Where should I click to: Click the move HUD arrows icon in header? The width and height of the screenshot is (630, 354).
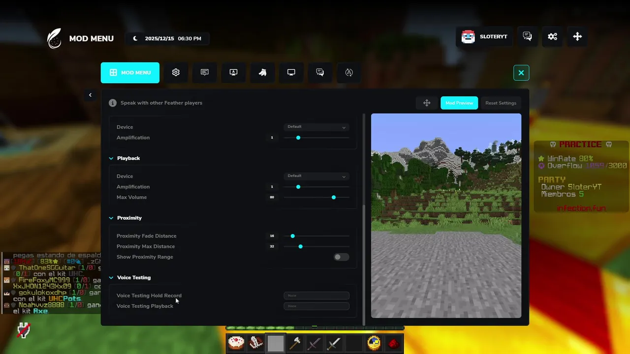pyautogui.click(x=577, y=37)
